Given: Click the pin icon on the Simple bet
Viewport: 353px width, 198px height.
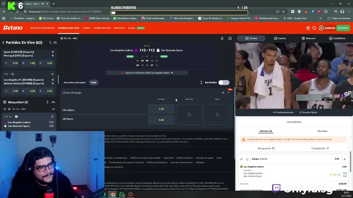Looking at the screenshot, I should (x=241, y=159).
